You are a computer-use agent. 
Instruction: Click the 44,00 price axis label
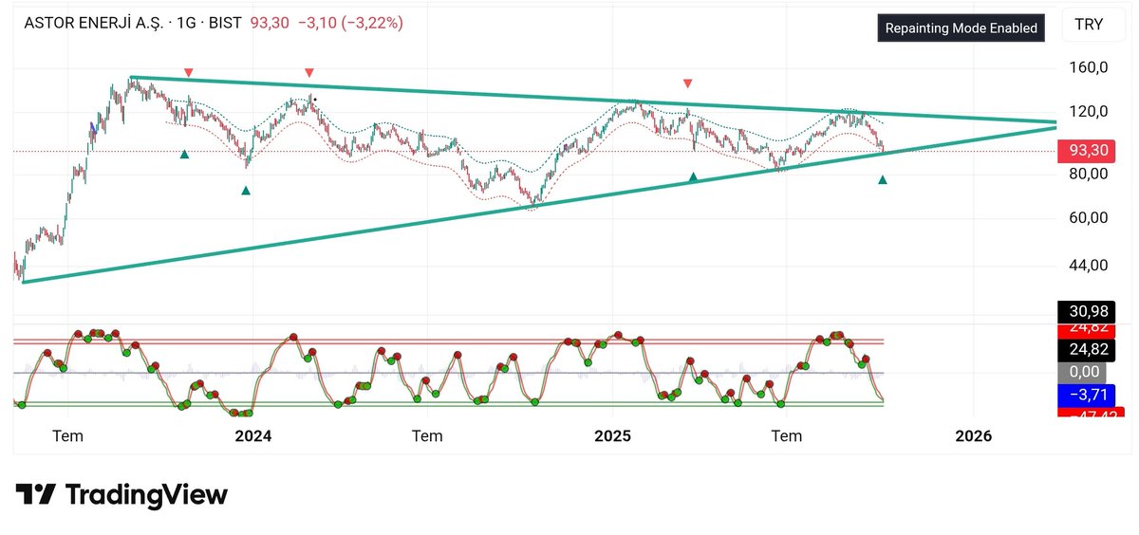(x=1089, y=265)
